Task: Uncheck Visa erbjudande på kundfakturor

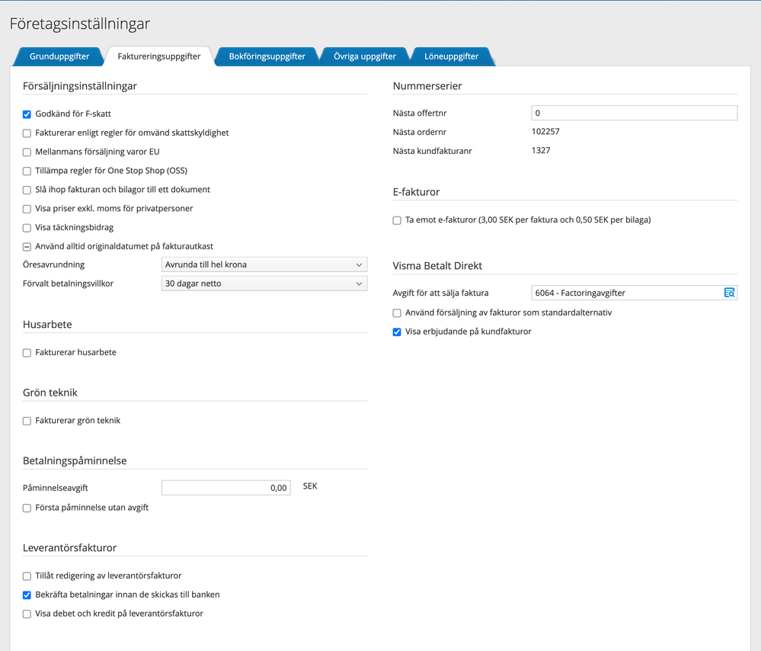Action: 397,332
